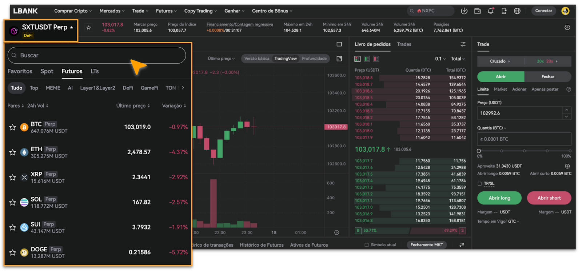582x271 pixels.
Task: Click the order type help question icon
Action: (x=569, y=89)
